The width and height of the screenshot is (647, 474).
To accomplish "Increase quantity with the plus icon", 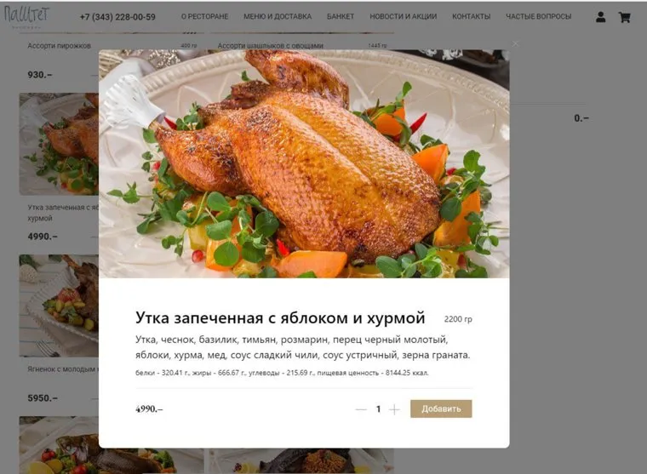I will pyautogui.click(x=394, y=409).
